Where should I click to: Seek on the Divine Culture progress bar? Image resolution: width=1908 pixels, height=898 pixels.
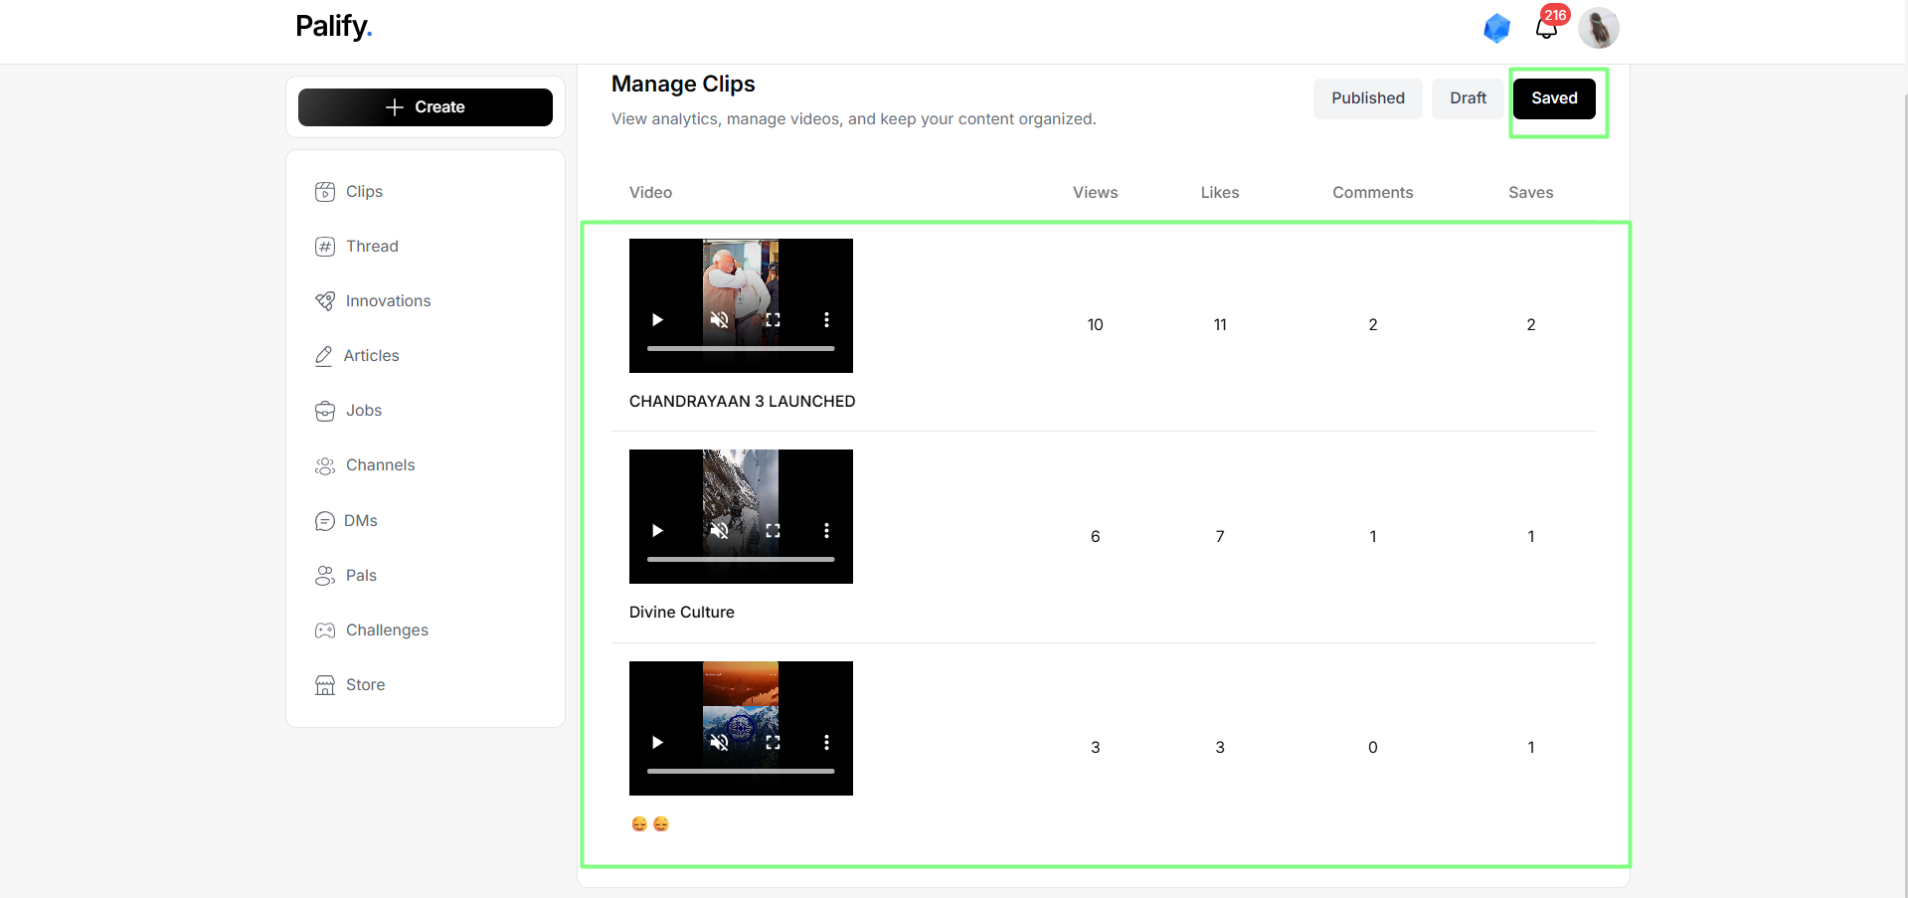pyautogui.click(x=741, y=559)
